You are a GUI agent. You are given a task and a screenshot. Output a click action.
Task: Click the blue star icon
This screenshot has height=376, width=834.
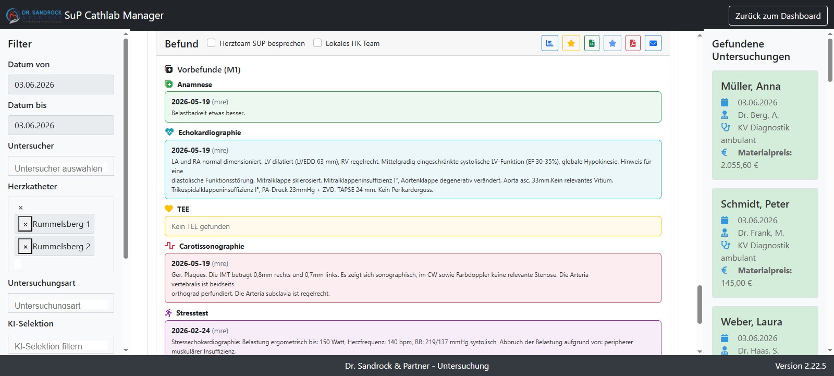coord(612,43)
